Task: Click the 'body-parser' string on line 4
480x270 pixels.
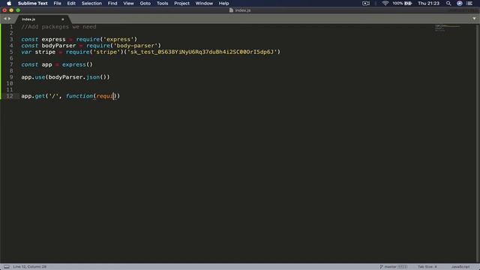Action: pos(136,46)
